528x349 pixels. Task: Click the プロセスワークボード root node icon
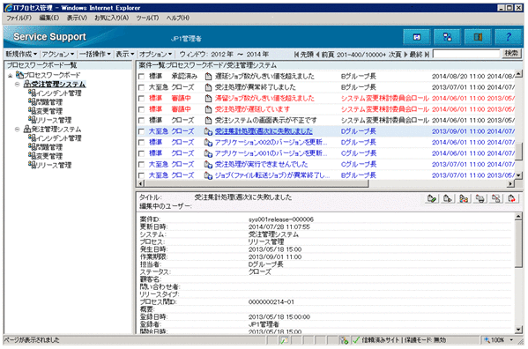pos(19,75)
